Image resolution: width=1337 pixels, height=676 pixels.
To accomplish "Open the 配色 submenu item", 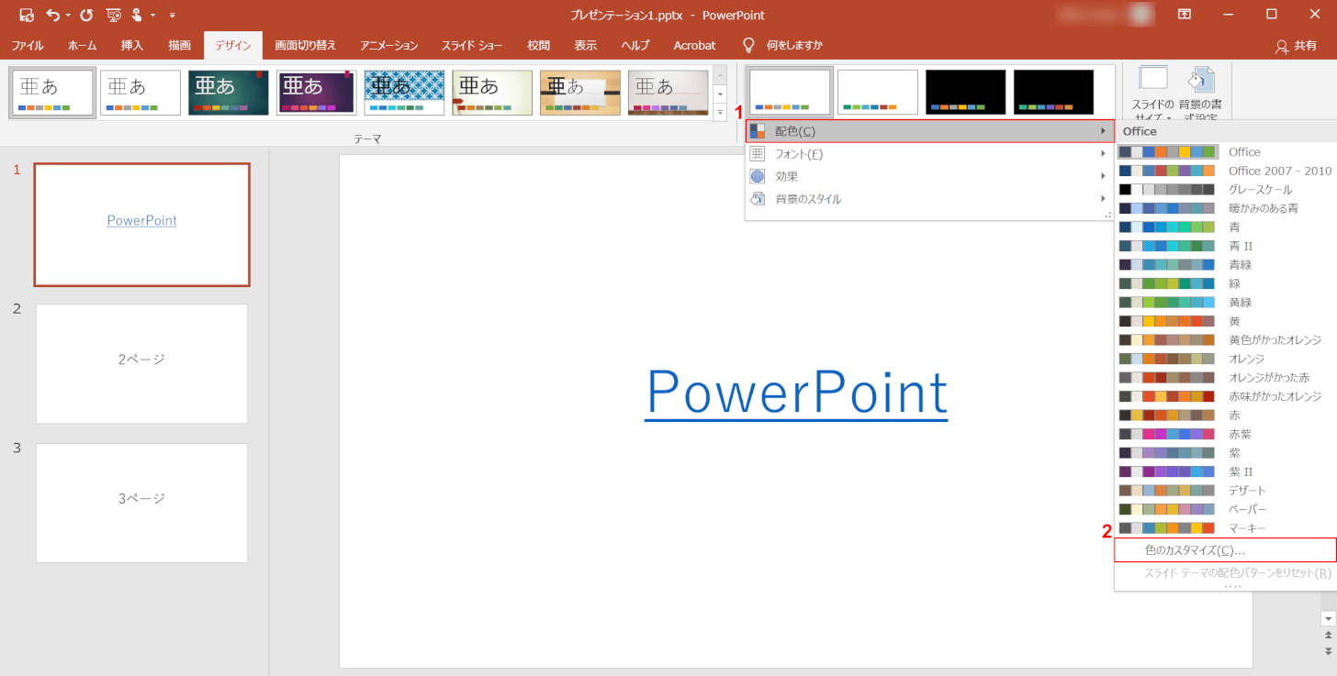I will tap(929, 131).
